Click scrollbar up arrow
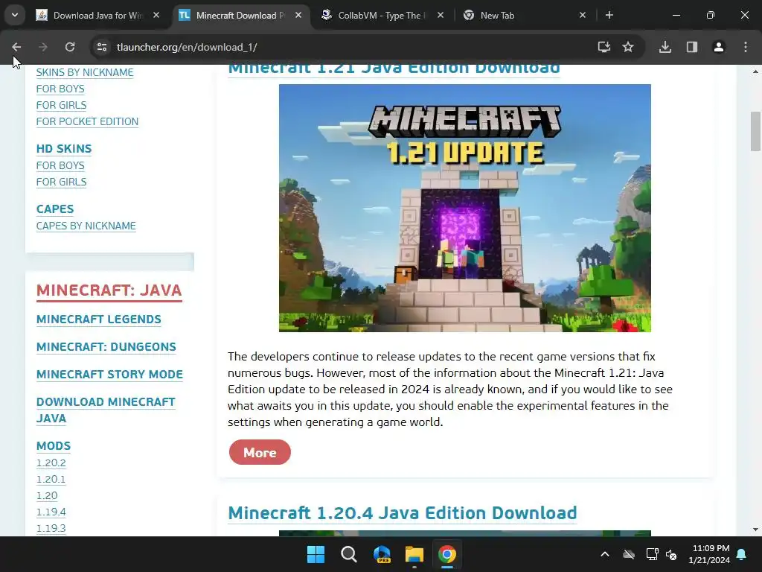This screenshot has height=572, width=762. coord(755,71)
